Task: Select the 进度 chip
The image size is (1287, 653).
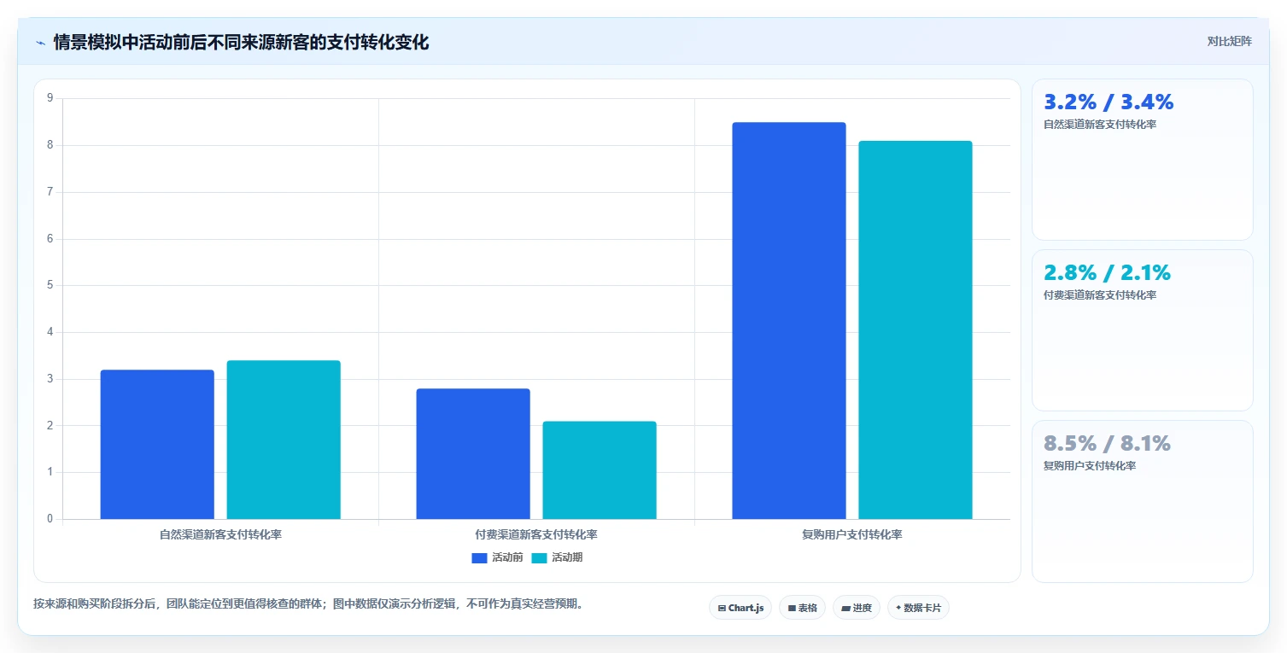Action: coord(856,608)
